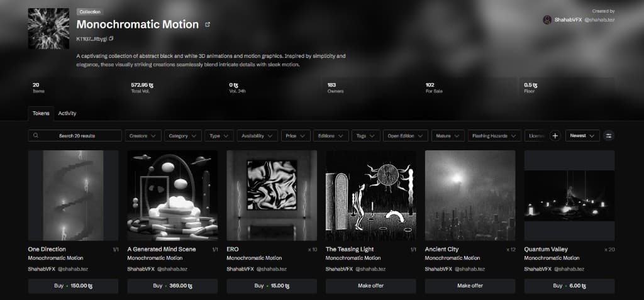Open the filter settings sliders icon
Screen dimensions: 644x300
(609, 136)
